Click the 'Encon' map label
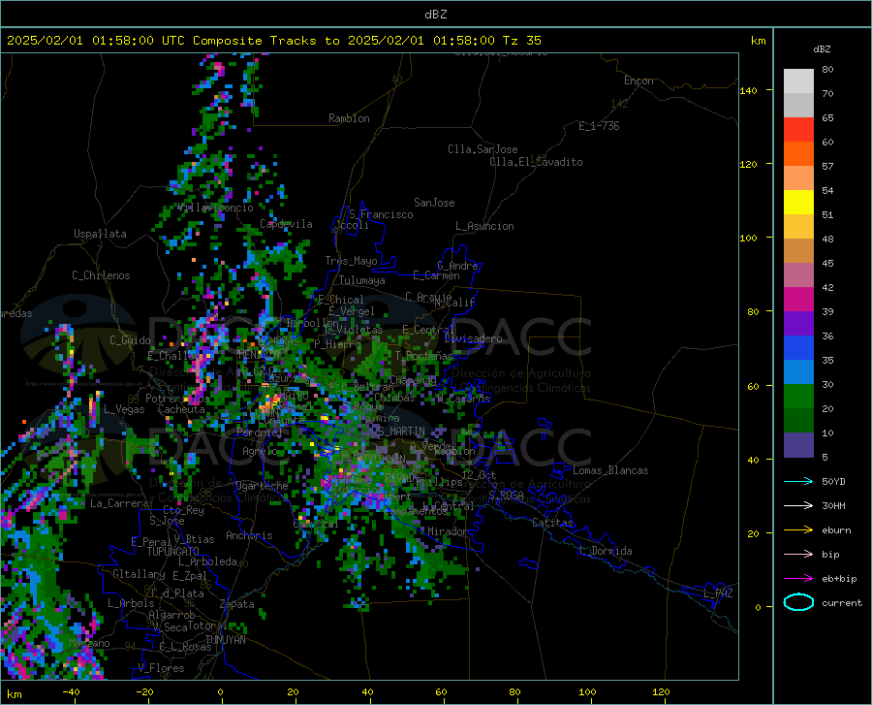This screenshot has height=705, width=872. click(x=638, y=80)
